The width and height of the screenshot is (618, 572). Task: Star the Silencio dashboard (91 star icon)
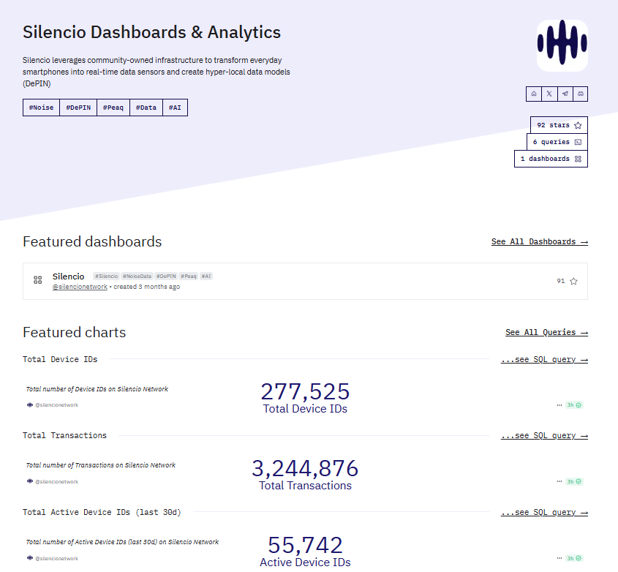click(573, 281)
